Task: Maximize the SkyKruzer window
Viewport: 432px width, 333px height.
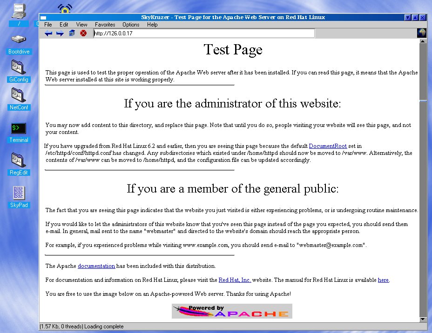Action: (x=415, y=18)
